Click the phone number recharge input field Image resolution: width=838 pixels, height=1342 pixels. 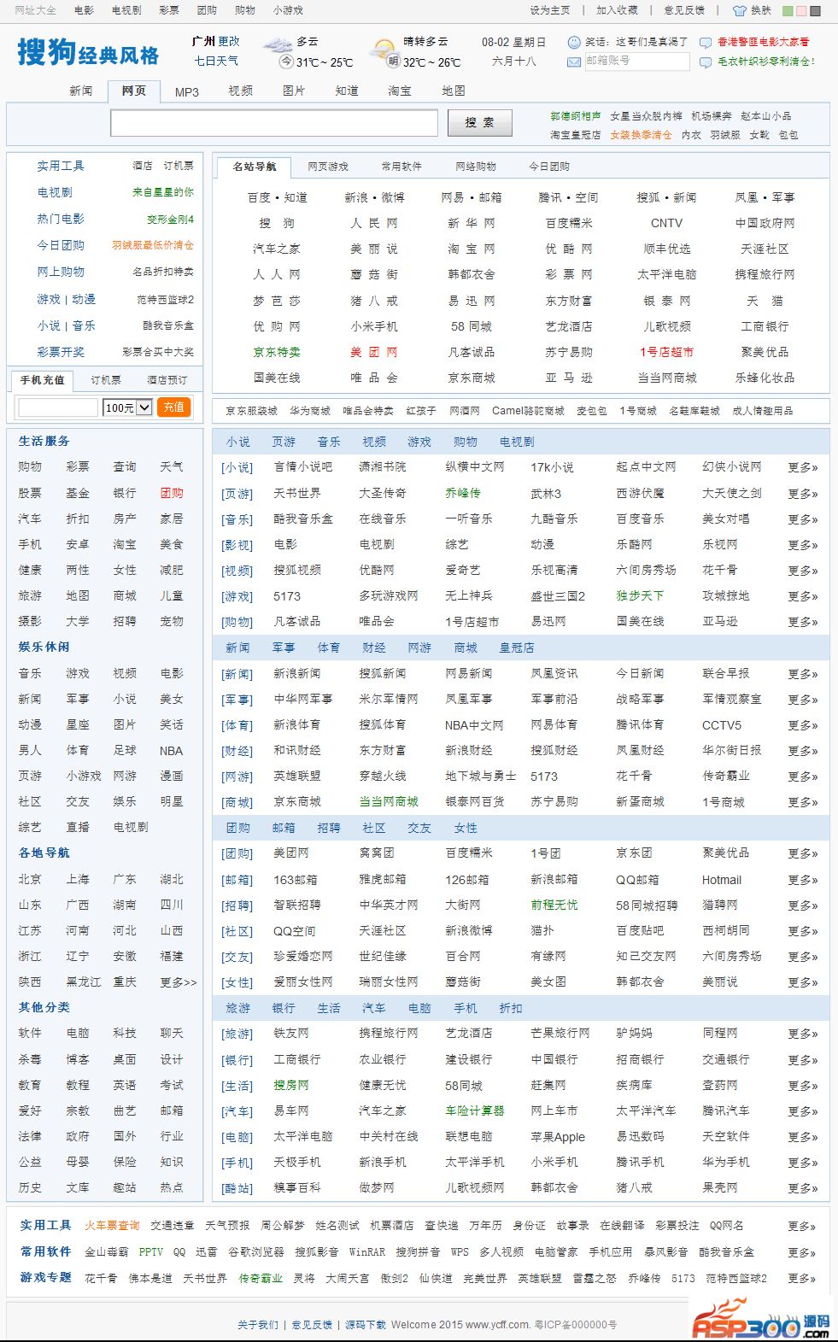(58, 407)
